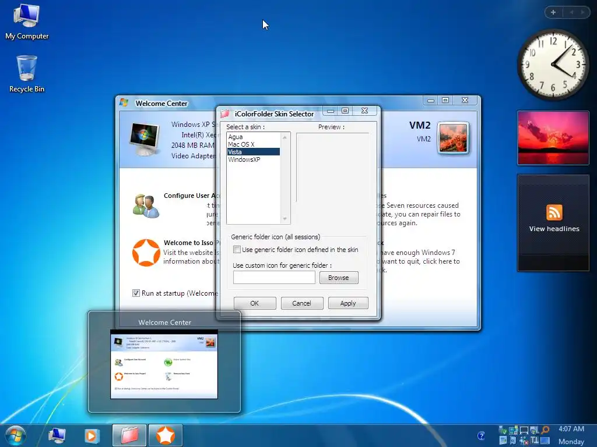Click the sunset slideshow gadget picture
This screenshot has height=447, width=597.
pos(553,137)
